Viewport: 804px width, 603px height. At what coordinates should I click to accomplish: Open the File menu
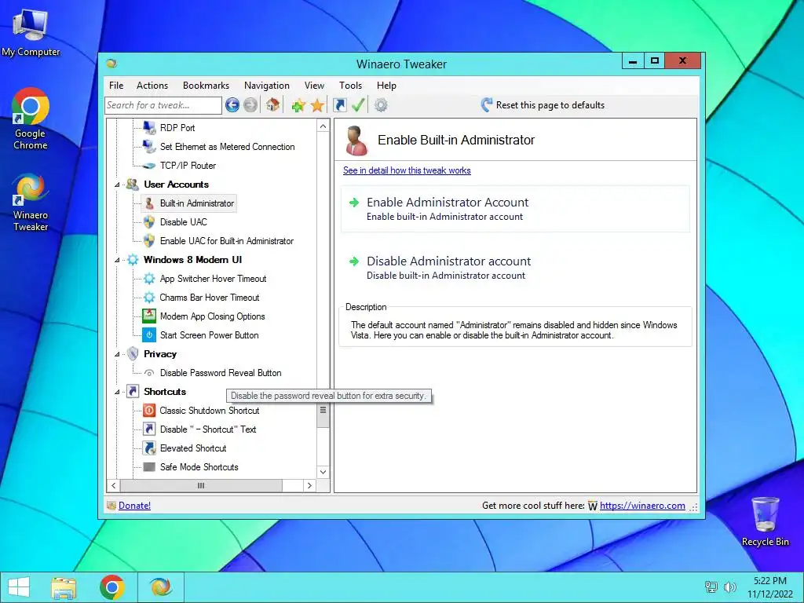[116, 86]
